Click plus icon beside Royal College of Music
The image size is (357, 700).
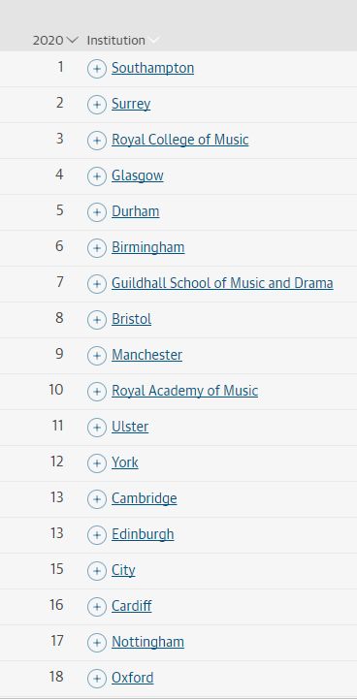tap(96, 141)
